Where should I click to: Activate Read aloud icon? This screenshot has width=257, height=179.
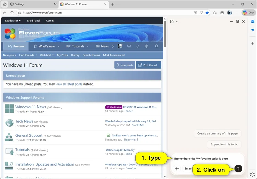pyautogui.click(x=201, y=13)
